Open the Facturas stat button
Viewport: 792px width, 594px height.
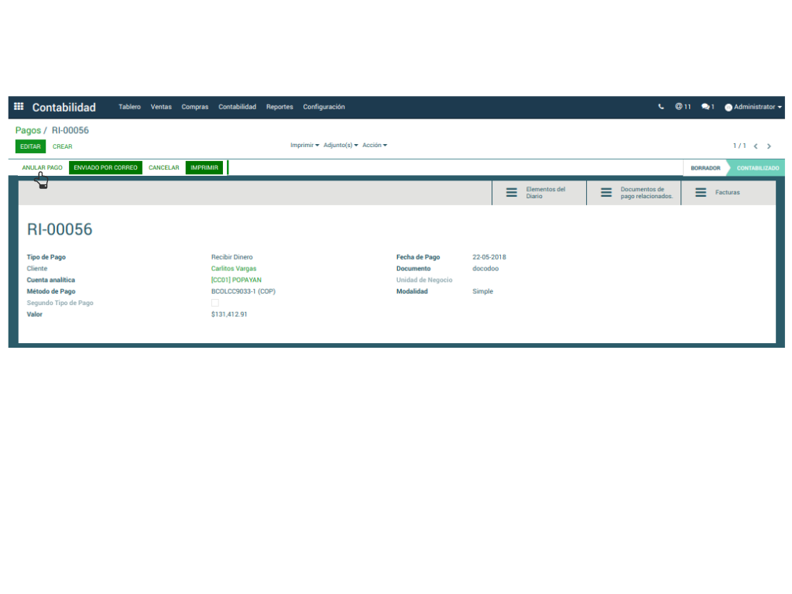click(727, 193)
